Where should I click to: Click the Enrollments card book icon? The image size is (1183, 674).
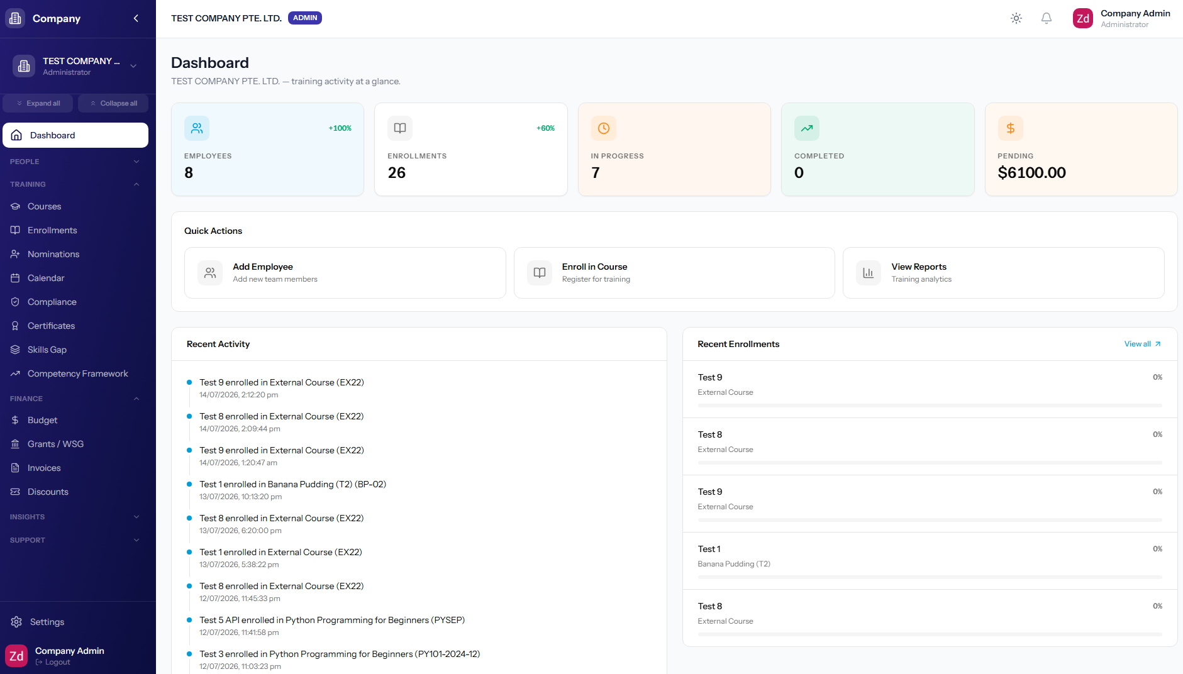[400, 128]
